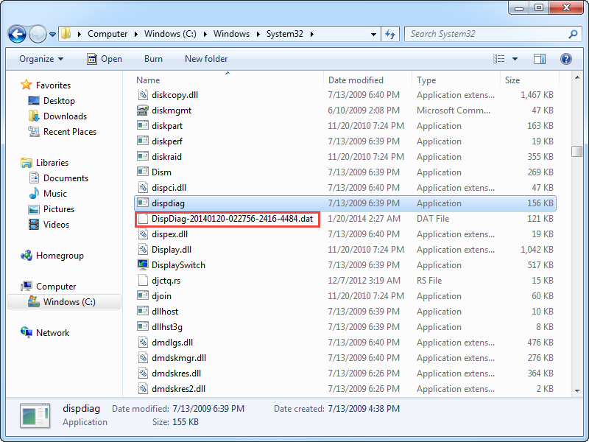Open Recent Places in navigation pane
589x442 pixels.
pos(70,132)
